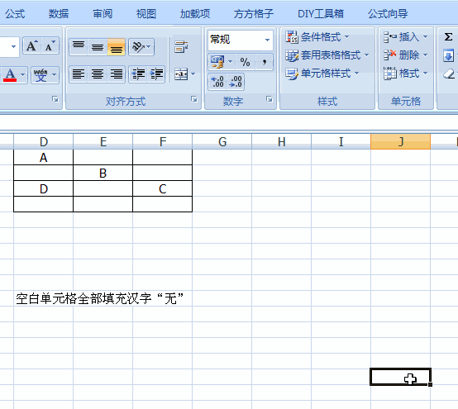
Task: Expand the accounting format dropdown arrow
Action: [230, 62]
